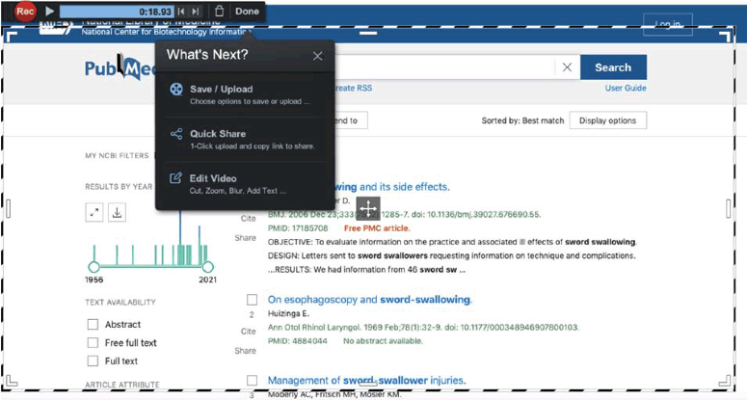Click MY NCBI FILTERS heading
747x400 pixels.
(117, 156)
